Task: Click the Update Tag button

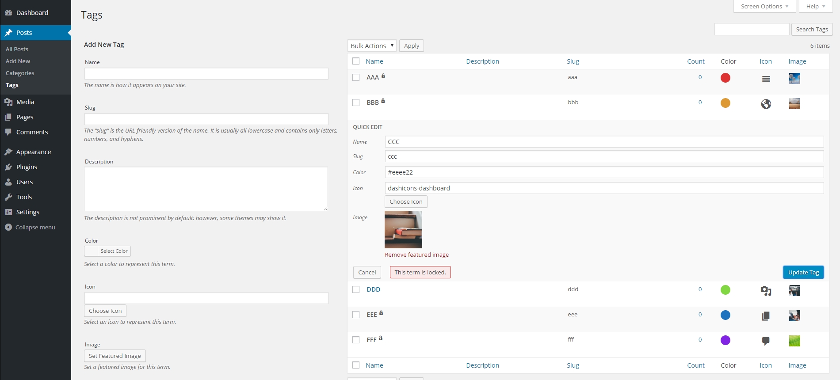Action: (803, 272)
